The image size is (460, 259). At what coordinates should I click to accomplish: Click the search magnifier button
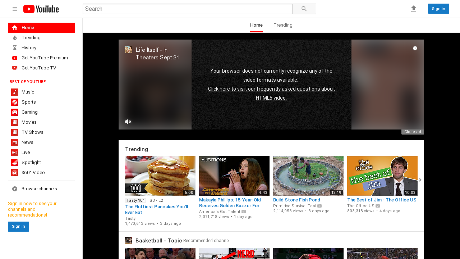coord(304,9)
